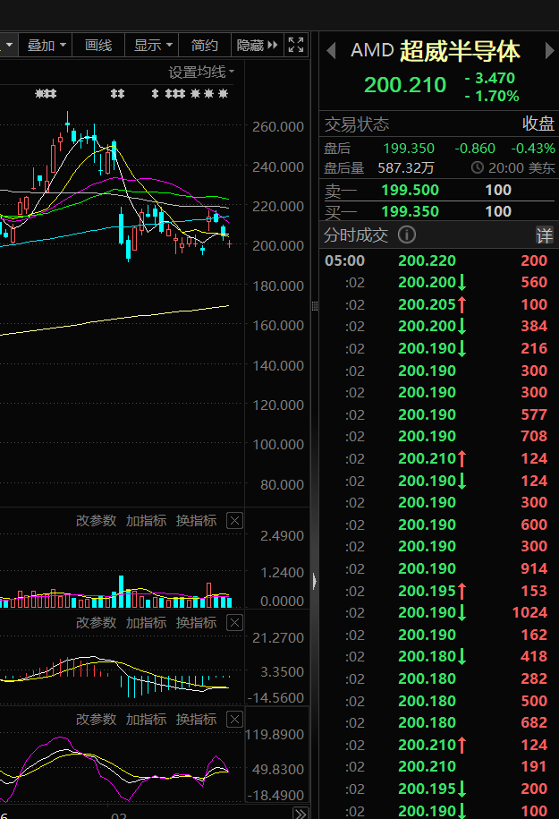
Task: Click 加指标 in the KDJ panel
Action: [x=146, y=720]
